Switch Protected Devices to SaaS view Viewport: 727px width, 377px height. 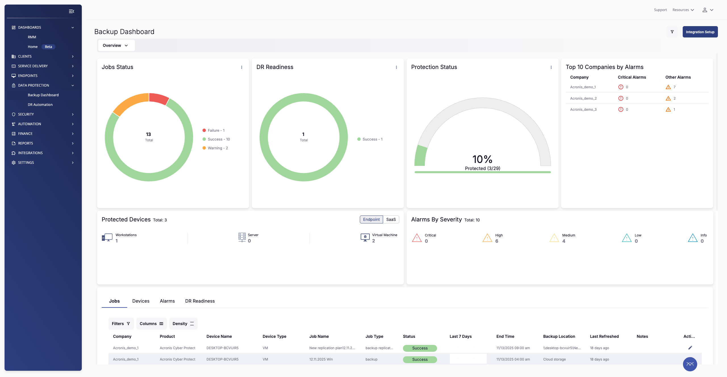pos(391,219)
